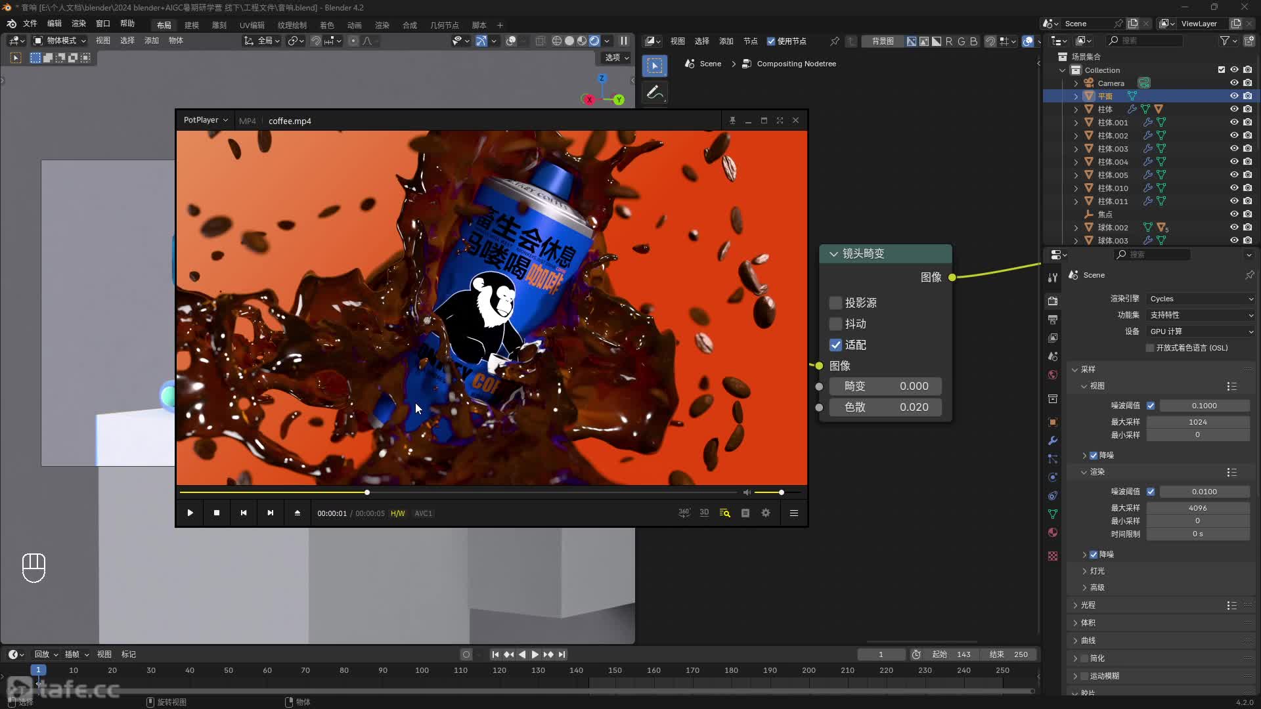
Task: Open 功能集 支持特性 dropdown
Action: point(1201,315)
